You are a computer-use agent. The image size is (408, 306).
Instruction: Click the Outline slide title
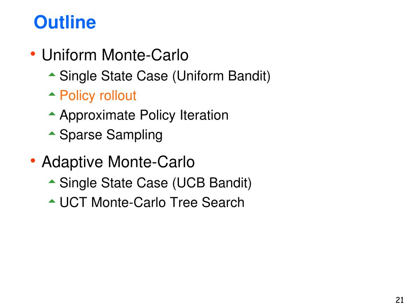65,22
